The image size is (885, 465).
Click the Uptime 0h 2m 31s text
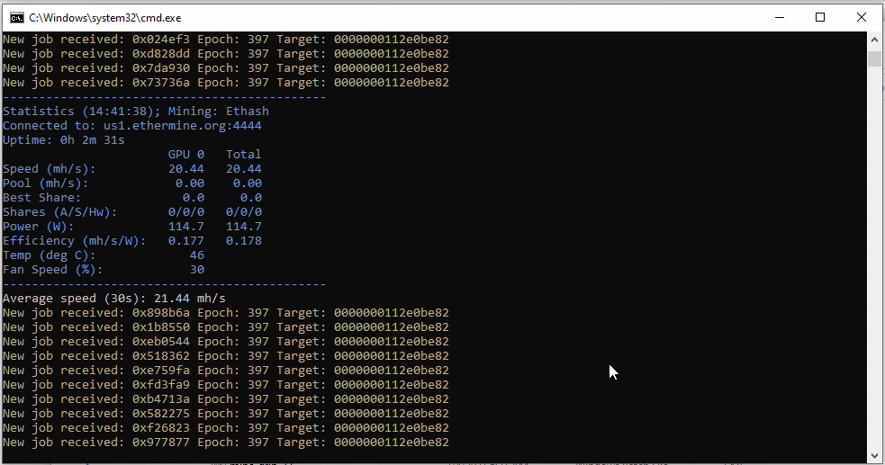coord(63,140)
